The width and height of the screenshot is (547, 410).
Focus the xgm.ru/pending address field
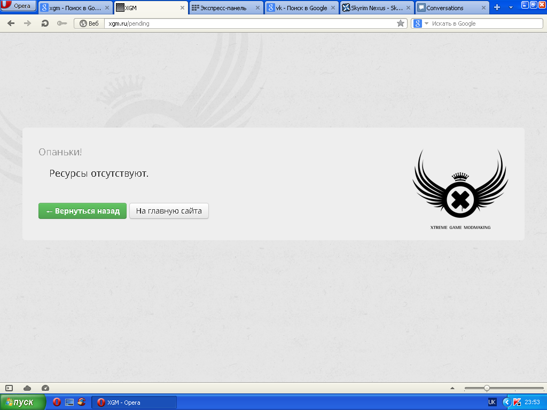(x=249, y=23)
